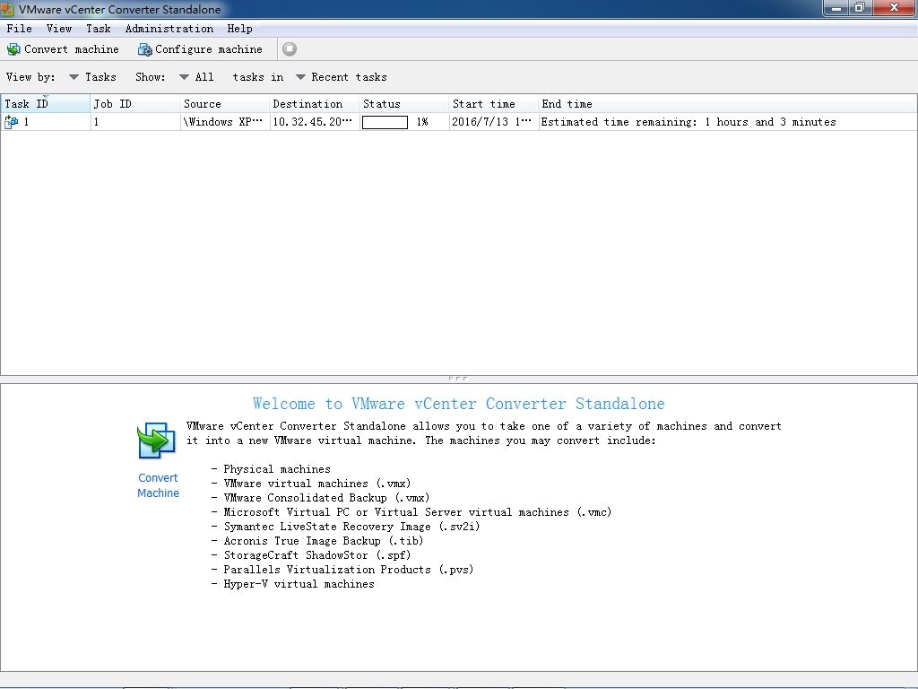Click the 1% status text
The image size is (918, 689).
point(422,122)
